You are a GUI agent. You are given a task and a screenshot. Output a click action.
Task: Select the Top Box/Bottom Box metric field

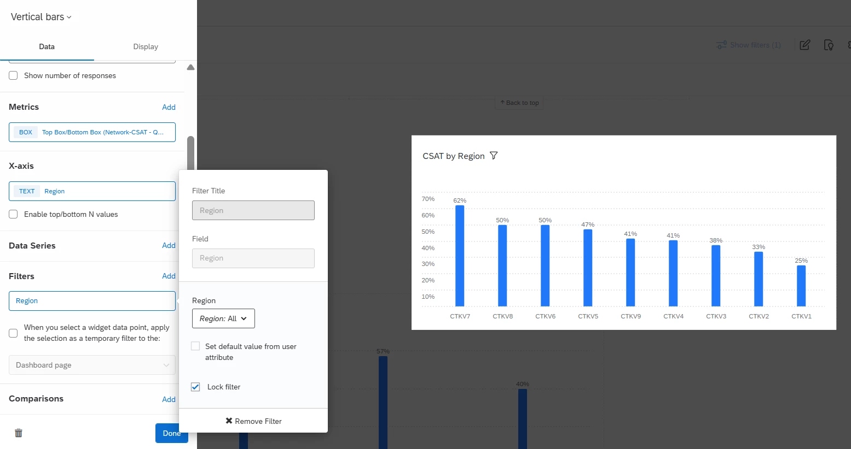pos(92,132)
